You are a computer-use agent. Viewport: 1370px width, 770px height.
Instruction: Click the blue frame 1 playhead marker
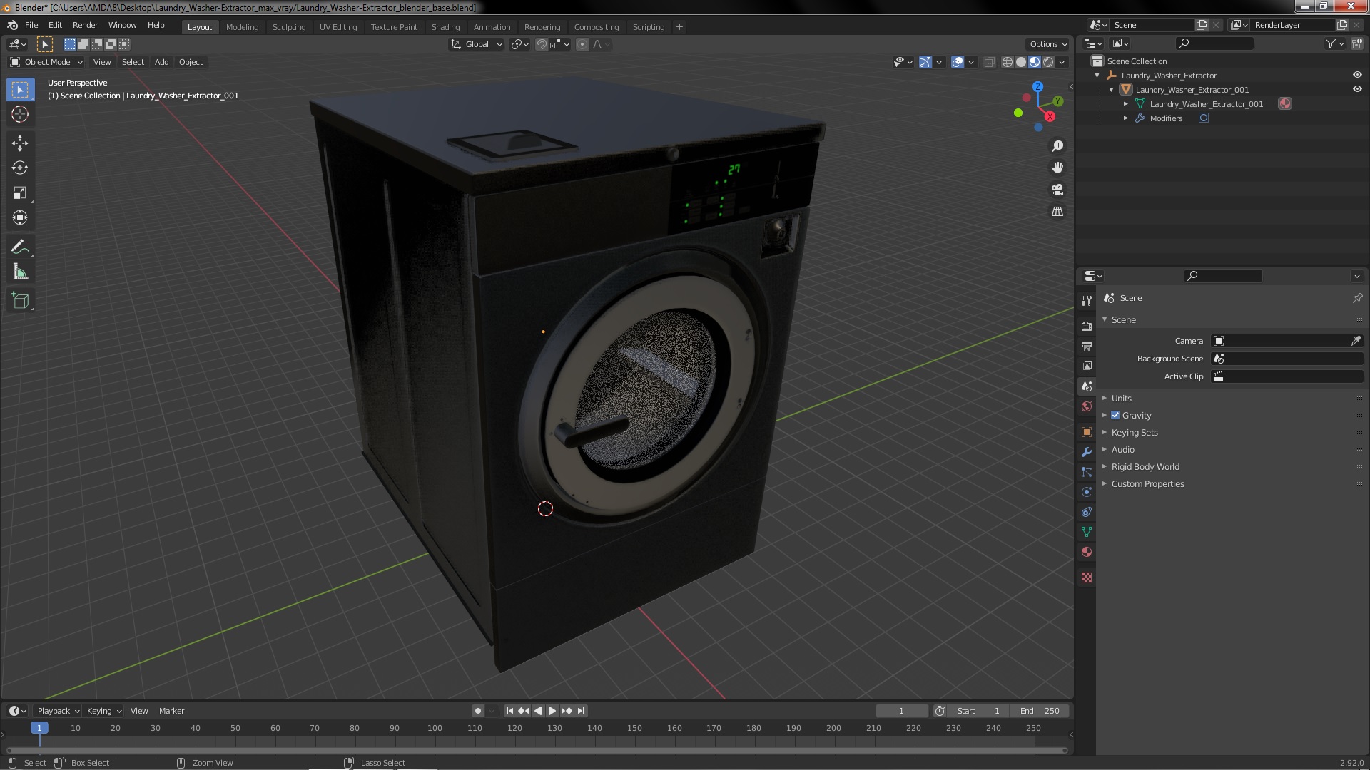click(39, 728)
